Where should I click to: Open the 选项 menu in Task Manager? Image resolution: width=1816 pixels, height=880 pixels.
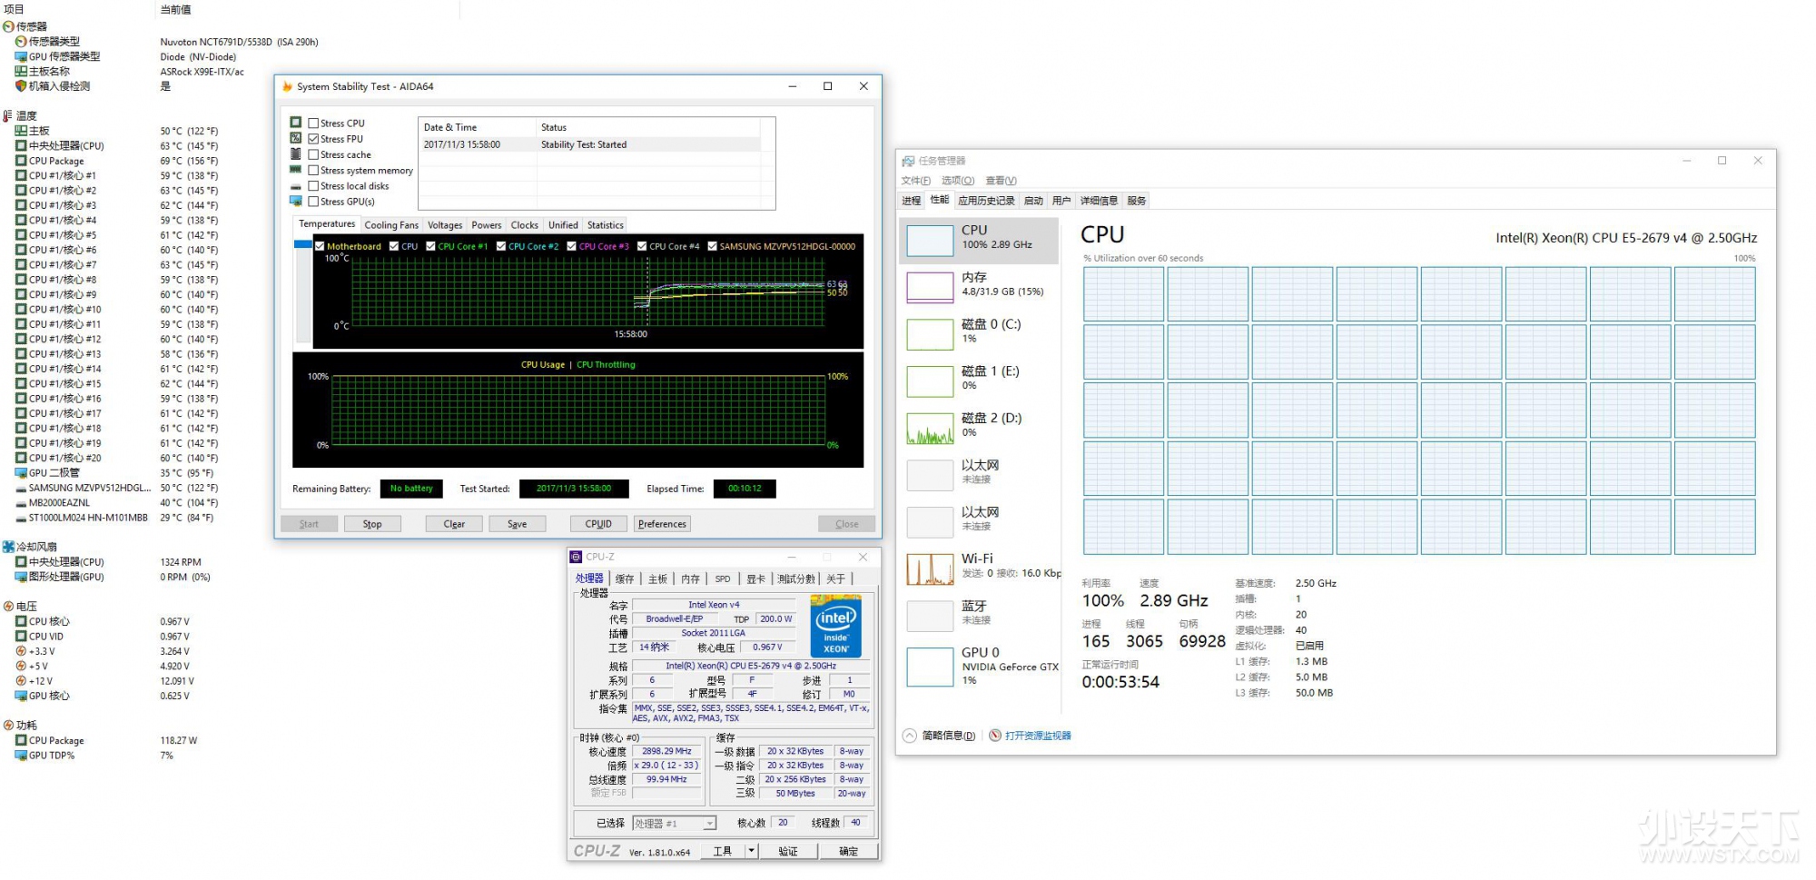tap(958, 181)
